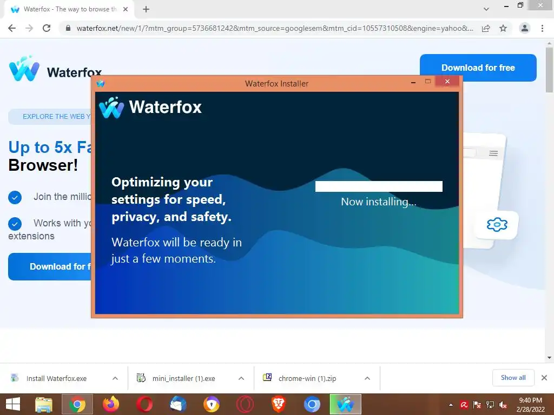Click the muted volume tray icon
The height and width of the screenshot is (415, 554).
tap(503, 405)
